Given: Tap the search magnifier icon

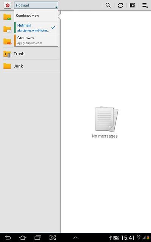Looking at the screenshot, I should [108, 5].
